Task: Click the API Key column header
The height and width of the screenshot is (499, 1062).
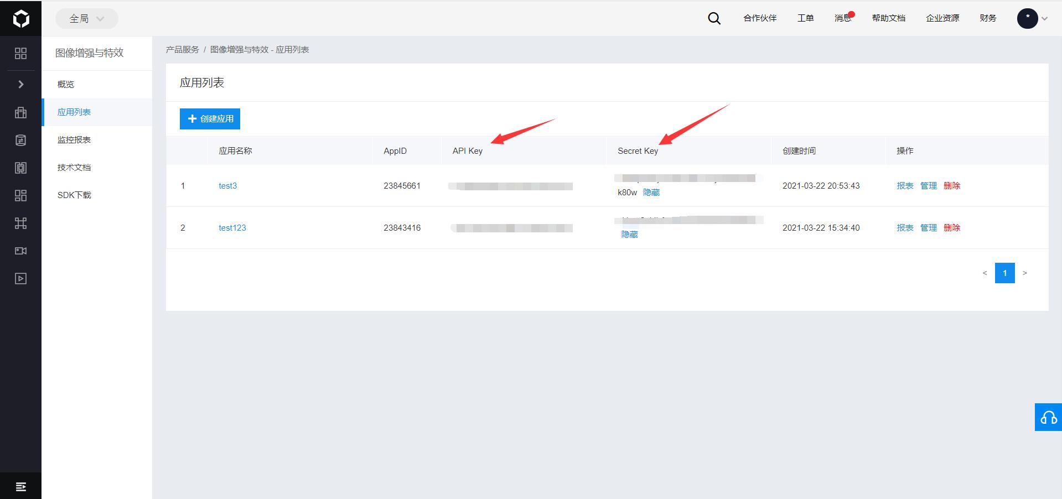Action: [x=468, y=151]
